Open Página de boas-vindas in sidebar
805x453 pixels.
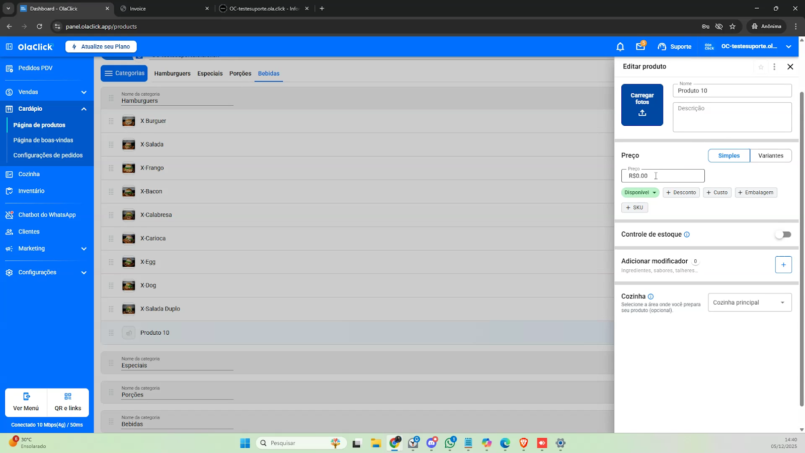43,140
